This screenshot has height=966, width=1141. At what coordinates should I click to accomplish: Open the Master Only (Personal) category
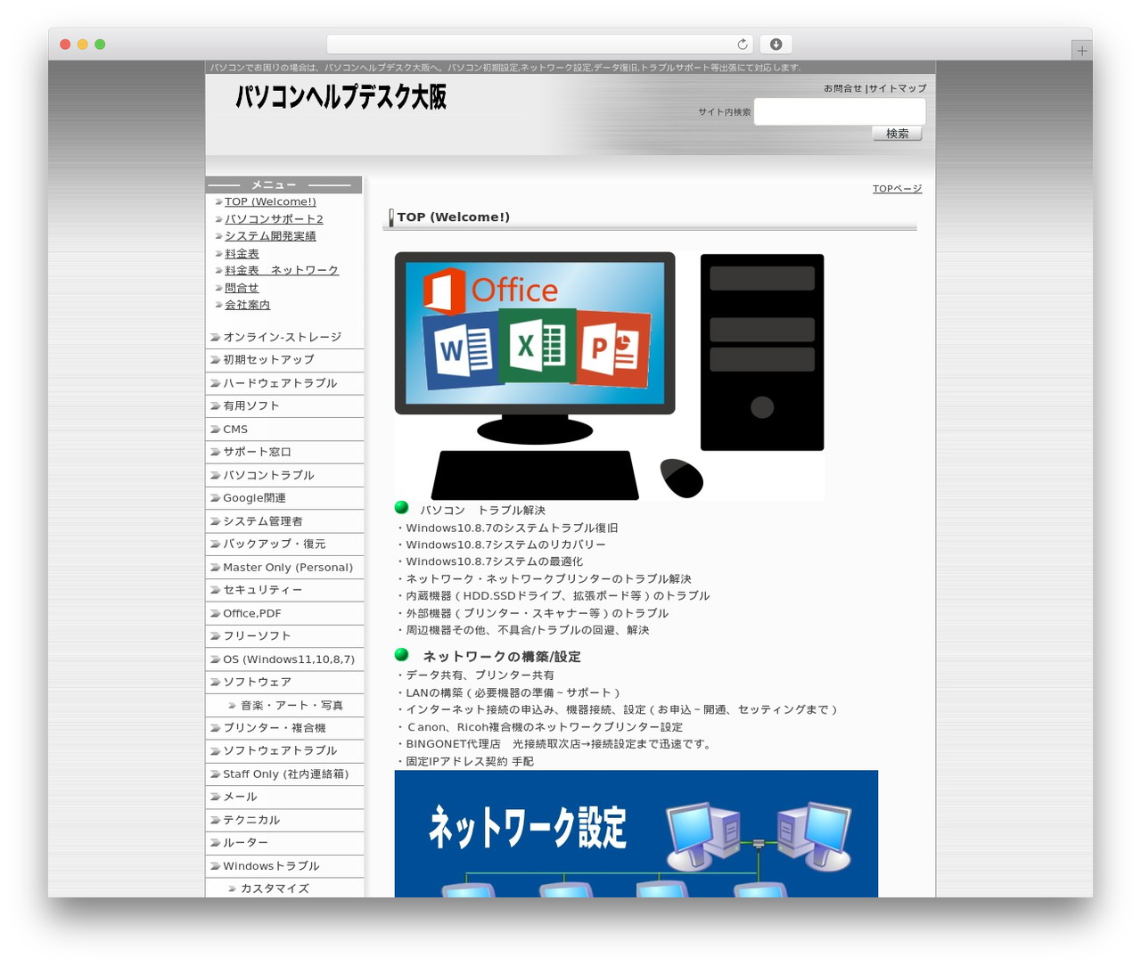[284, 568]
